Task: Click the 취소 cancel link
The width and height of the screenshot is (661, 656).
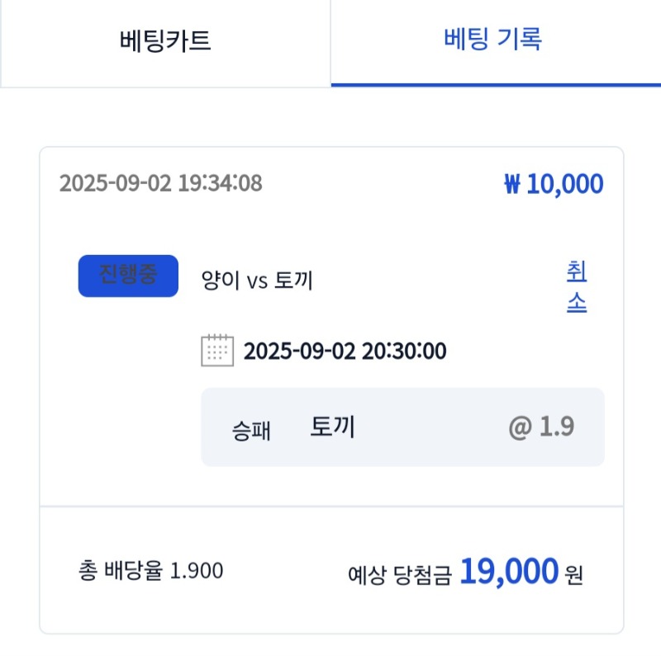Action: click(x=577, y=286)
